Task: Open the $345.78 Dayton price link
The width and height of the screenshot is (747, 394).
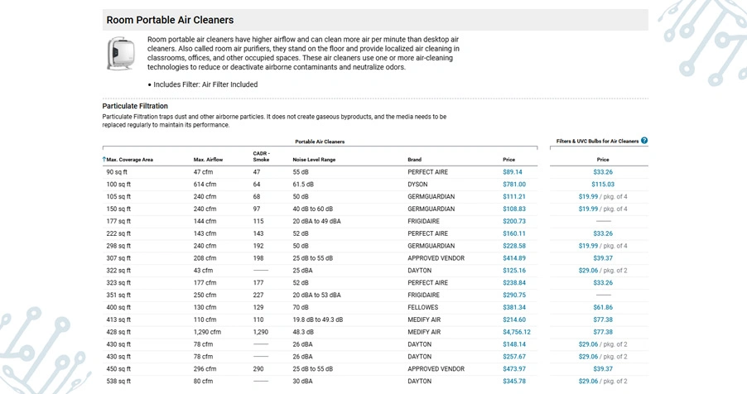Action: pos(514,382)
